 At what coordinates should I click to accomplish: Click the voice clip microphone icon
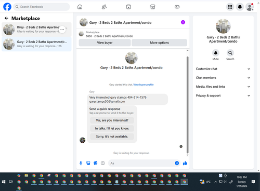click(x=81, y=163)
